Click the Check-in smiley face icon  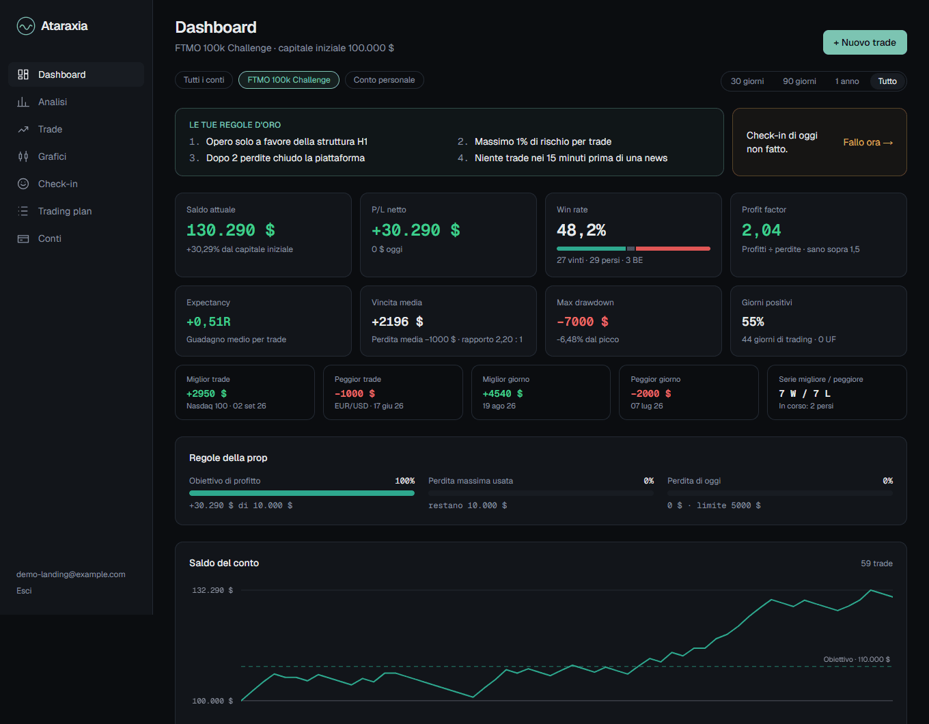point(23,184)
